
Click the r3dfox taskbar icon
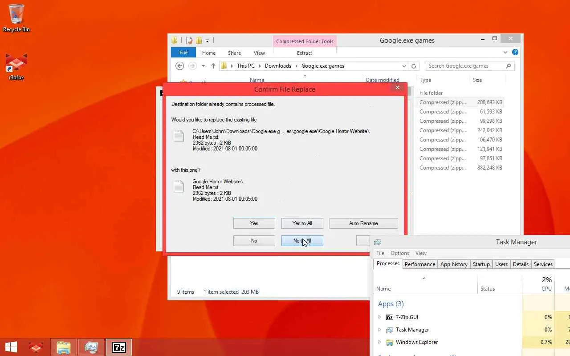36,347
